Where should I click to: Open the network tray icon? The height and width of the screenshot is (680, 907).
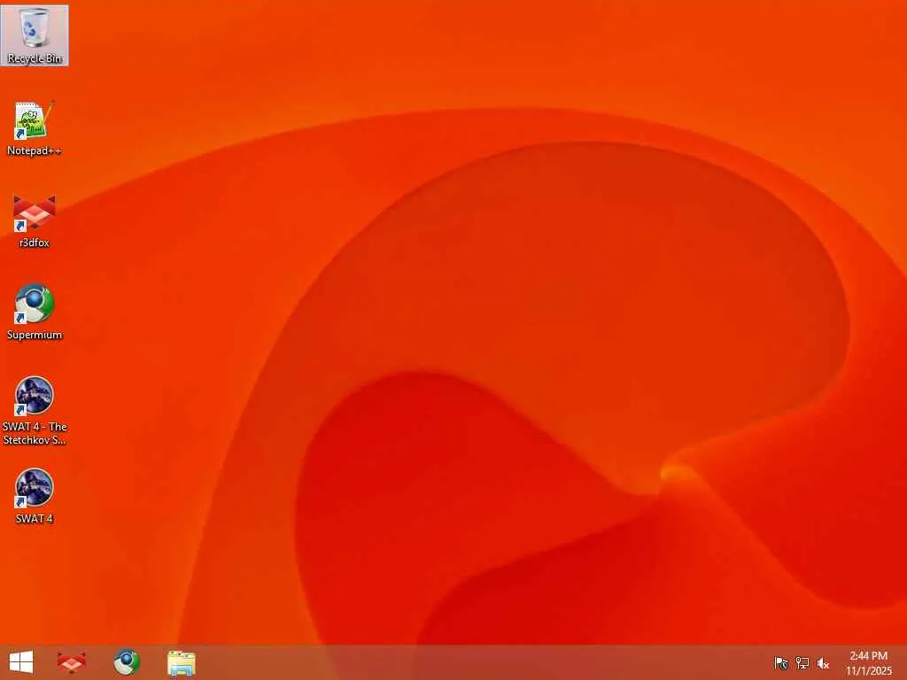(x=802, y=662)
